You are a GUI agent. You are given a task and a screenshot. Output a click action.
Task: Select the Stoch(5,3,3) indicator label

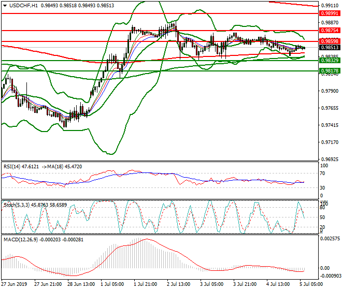17,205
